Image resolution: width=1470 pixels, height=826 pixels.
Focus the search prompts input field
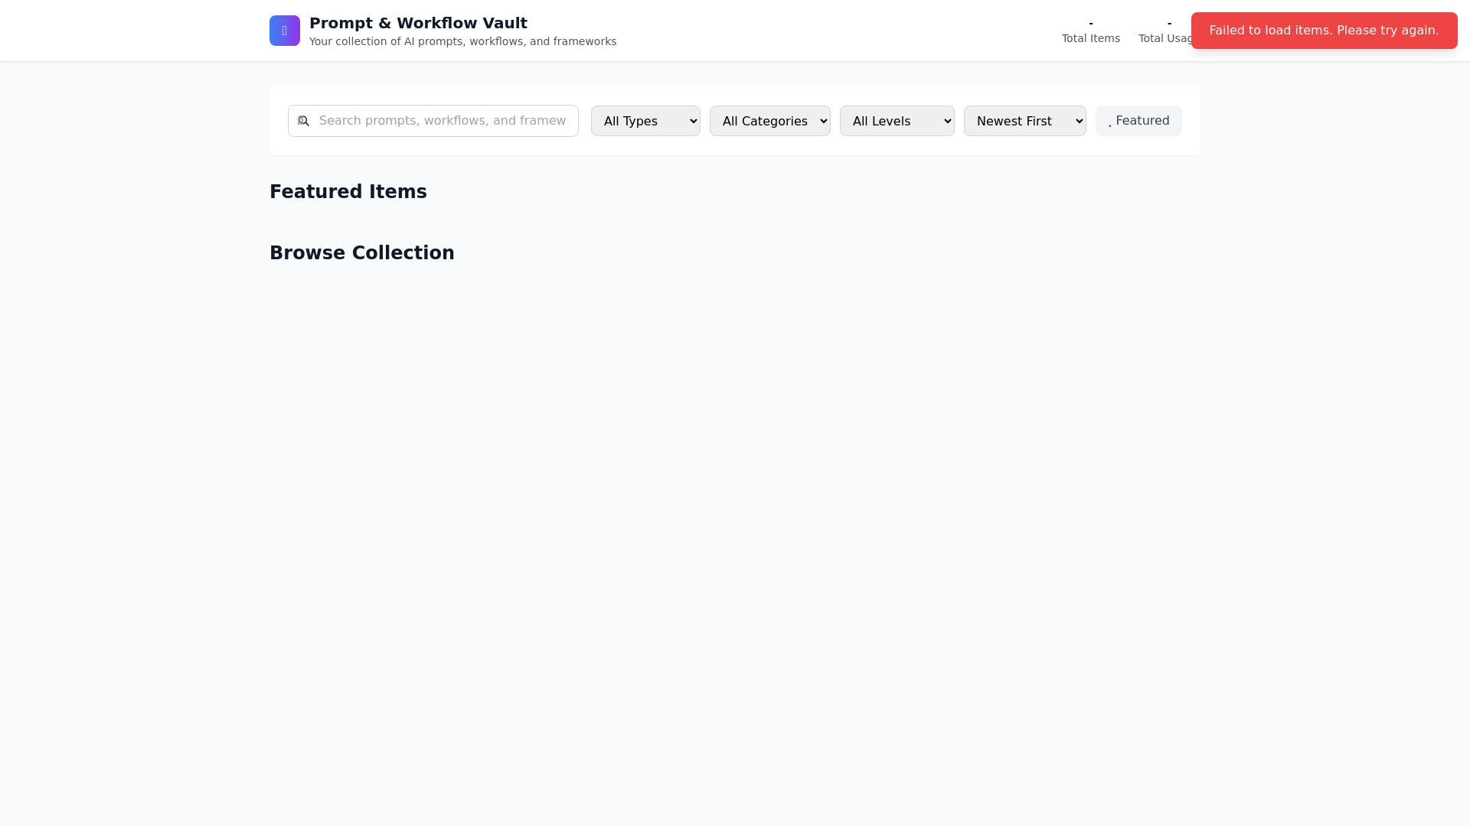pyautogui.click(x=433, y=121)
